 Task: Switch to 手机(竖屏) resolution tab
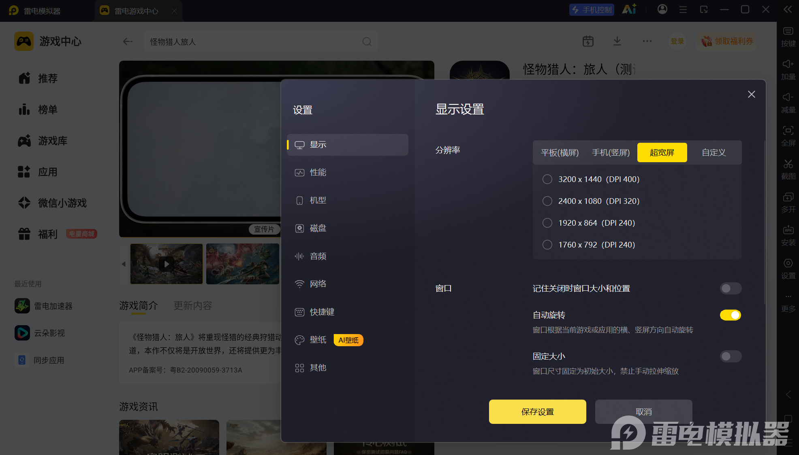611,152
